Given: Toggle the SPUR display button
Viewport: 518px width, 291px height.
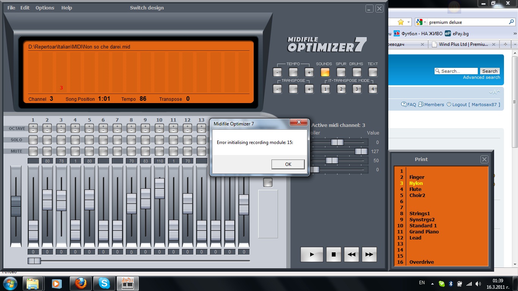Looking at the screenshot, I should pyautogui.click(x=341, y=72).
